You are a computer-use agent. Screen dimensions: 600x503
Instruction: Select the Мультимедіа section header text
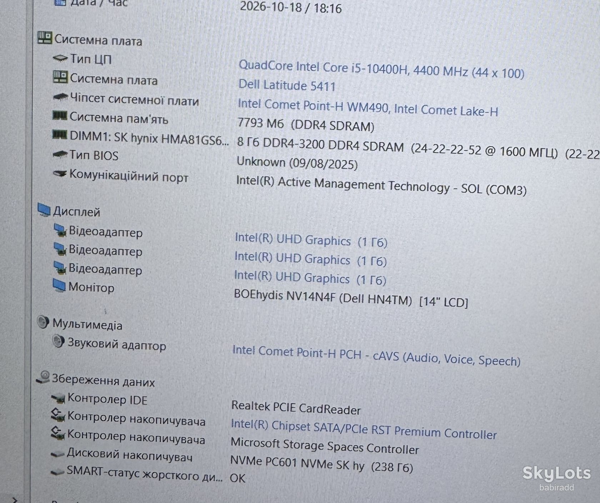point(87,325)
